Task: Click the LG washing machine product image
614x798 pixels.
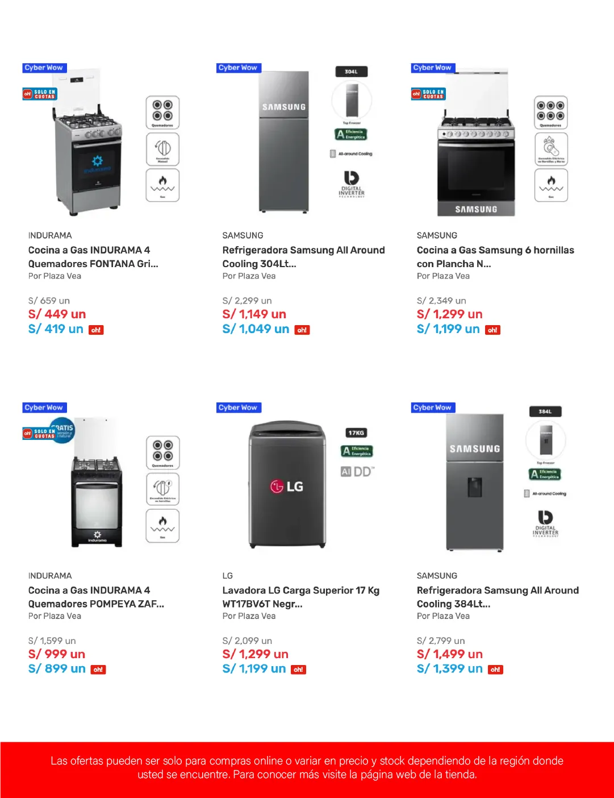Action: [287, 485]
